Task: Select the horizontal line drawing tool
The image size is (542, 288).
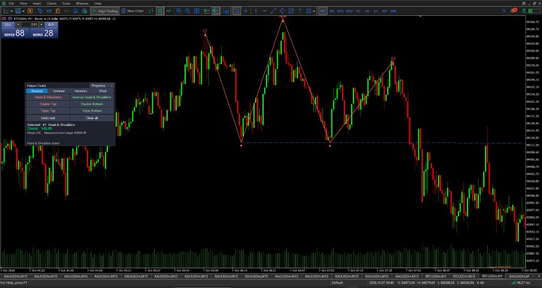Action: (264, 11)
